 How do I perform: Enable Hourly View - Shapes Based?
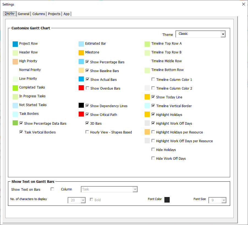pyautogui.click(x=87, y=132)
